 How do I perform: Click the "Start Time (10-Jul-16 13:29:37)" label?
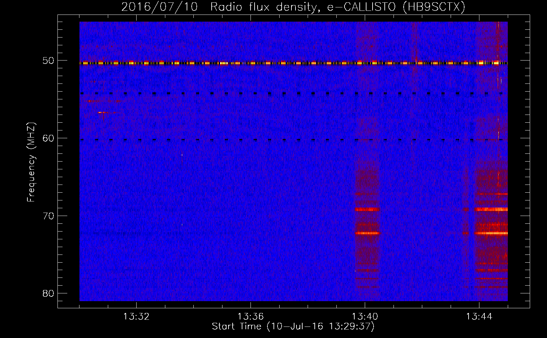click(293, 327)
